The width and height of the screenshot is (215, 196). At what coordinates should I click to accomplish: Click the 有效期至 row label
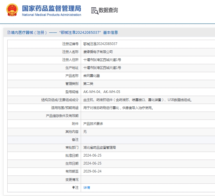click(72, 171)
